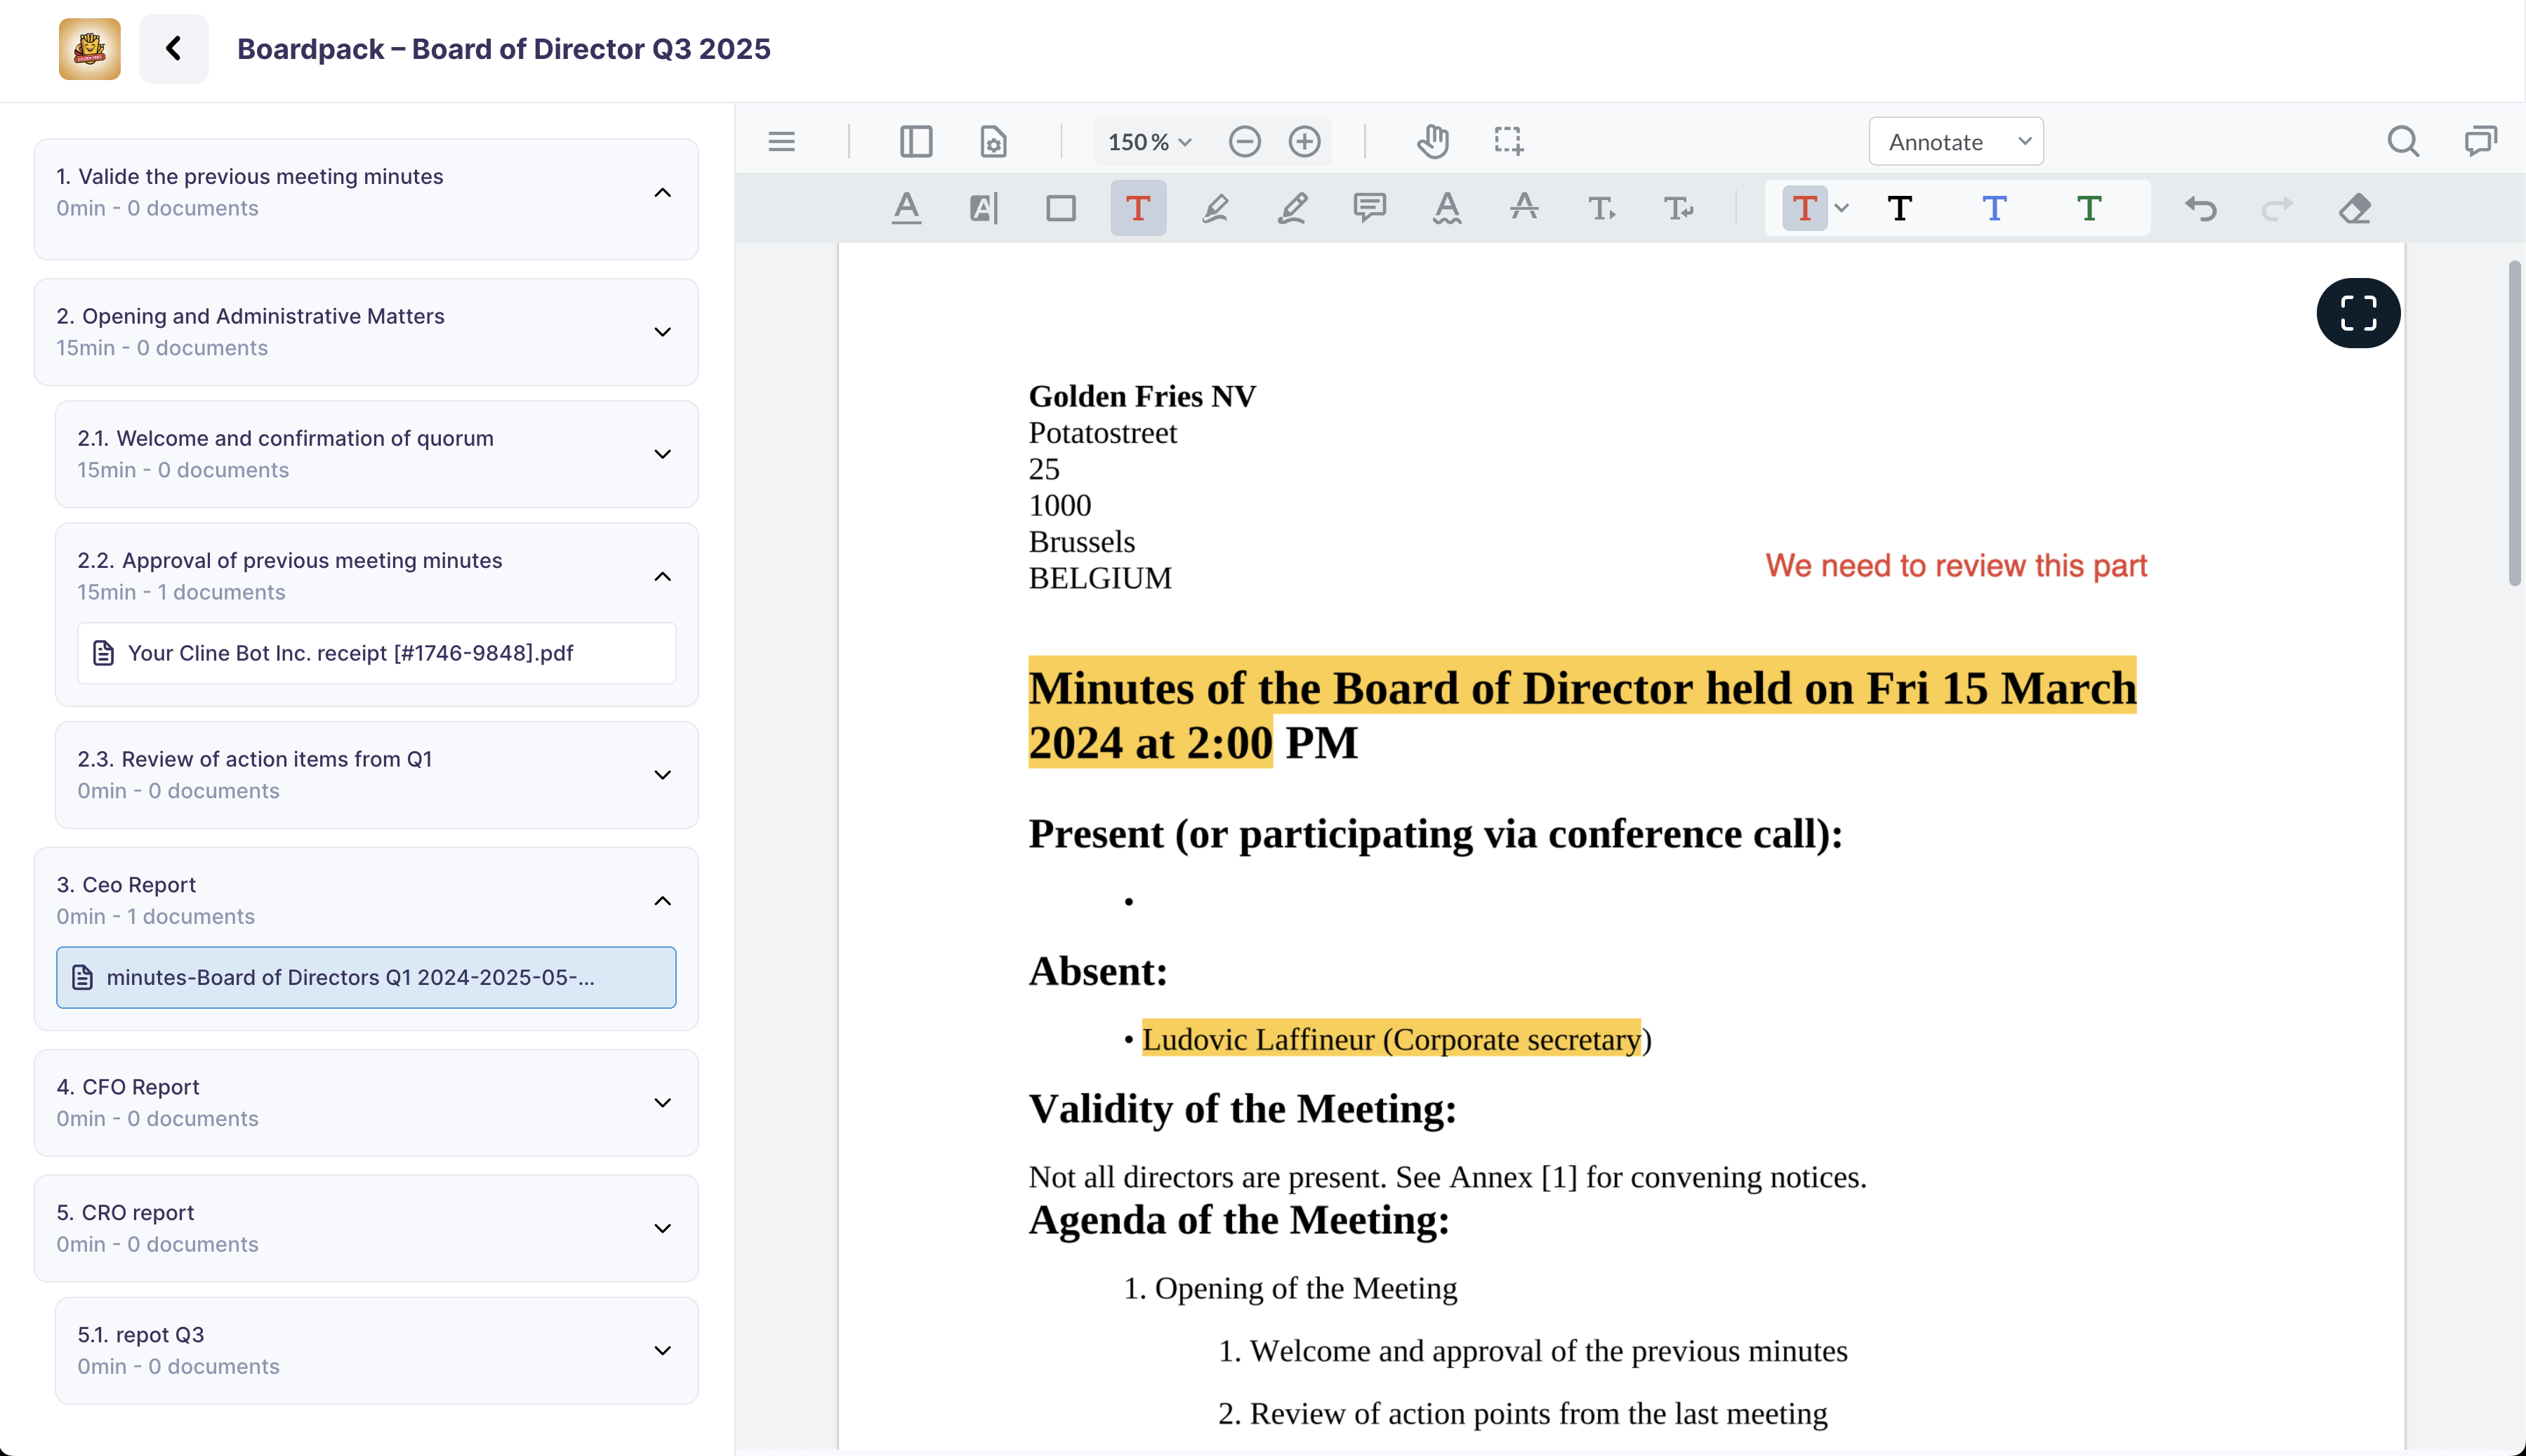Click zoom in on the PDF
This screenshot has width=2526, height=1456.
pyautogui.click(x=1305, y=141)
